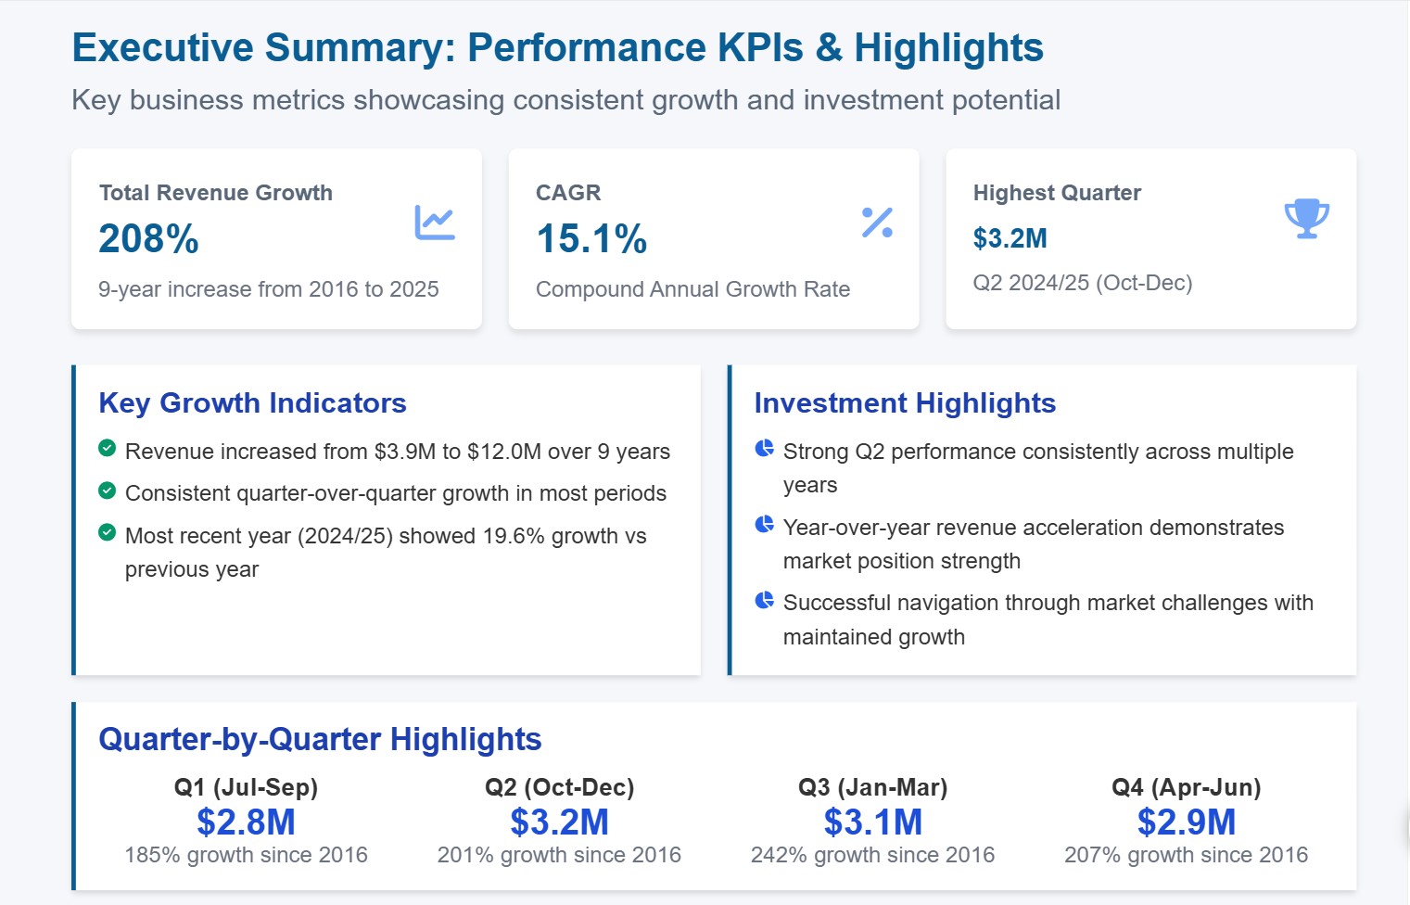Click the percent icon in CAGR card
Image resolution: width=1410 pixels, height=905 pixels.
[x=877, y=223]
